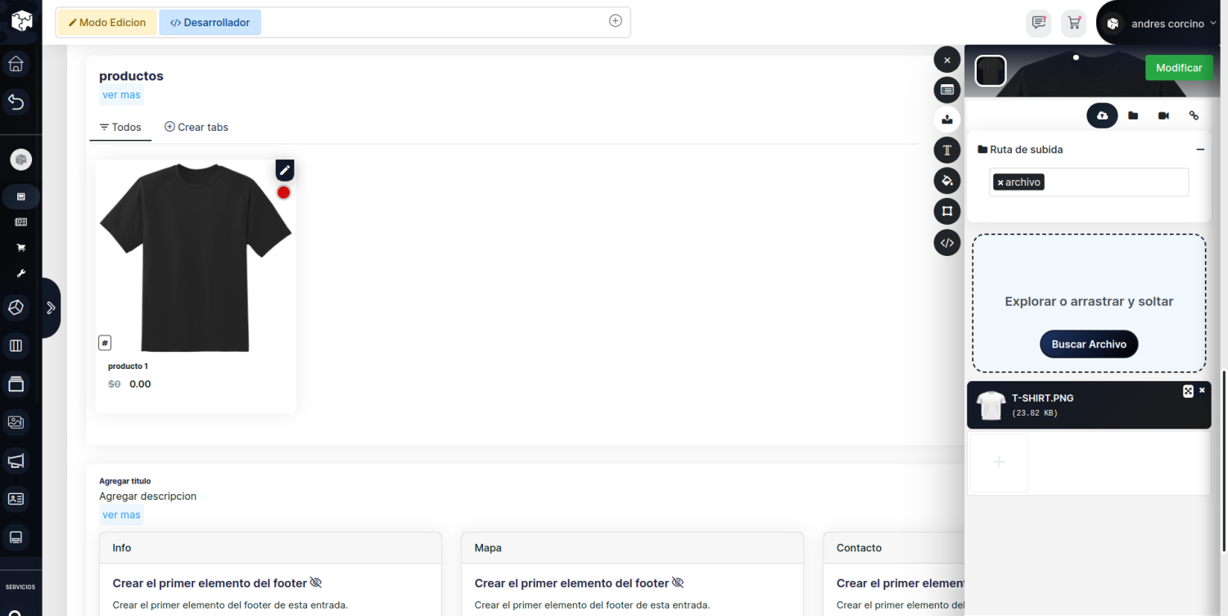Open the shopping cart in header
The image size is (1228, 616).
pyautogui.click(x=1073, y=23)
